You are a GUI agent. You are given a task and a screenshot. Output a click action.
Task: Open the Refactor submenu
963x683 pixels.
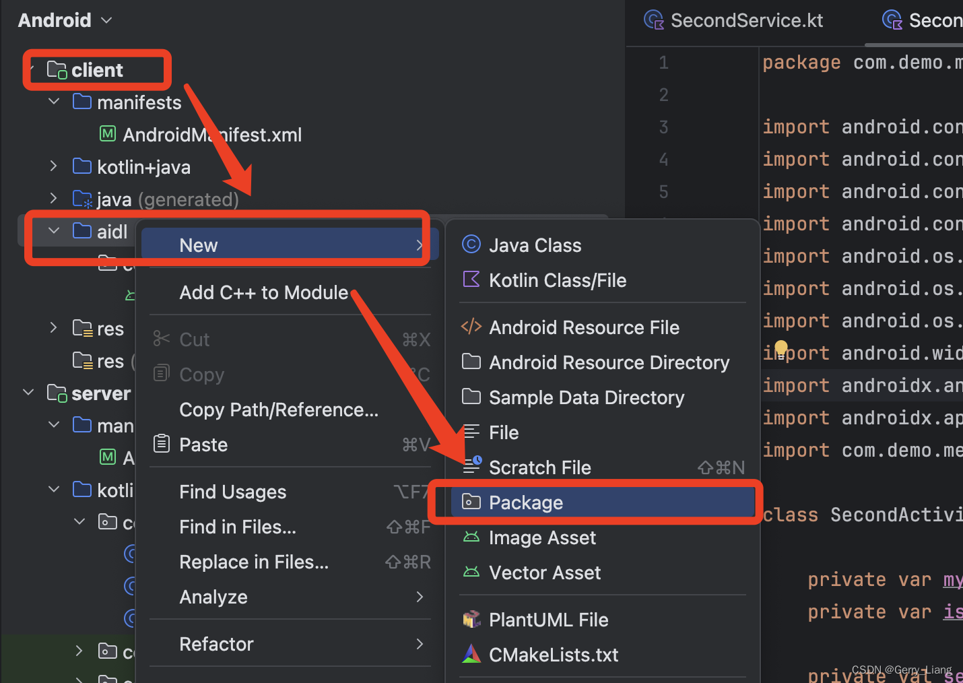290,644
